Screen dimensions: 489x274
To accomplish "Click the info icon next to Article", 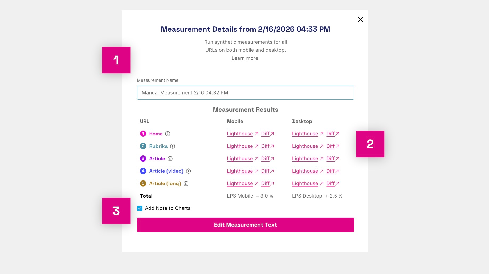I will (x=170, y=159).
